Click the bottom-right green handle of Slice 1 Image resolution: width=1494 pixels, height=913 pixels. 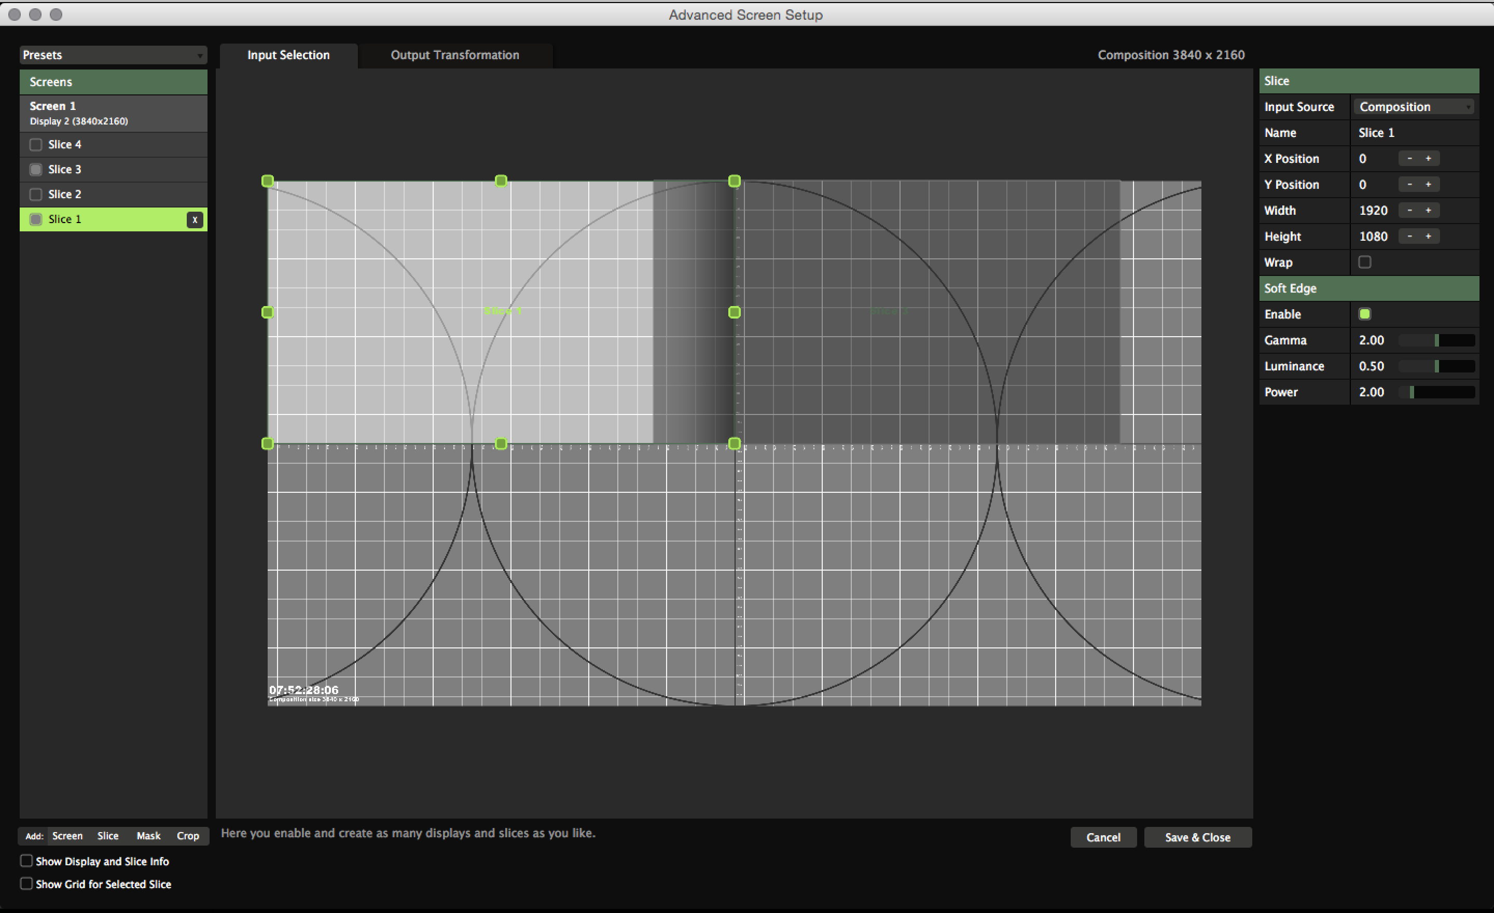click(734, 444)
